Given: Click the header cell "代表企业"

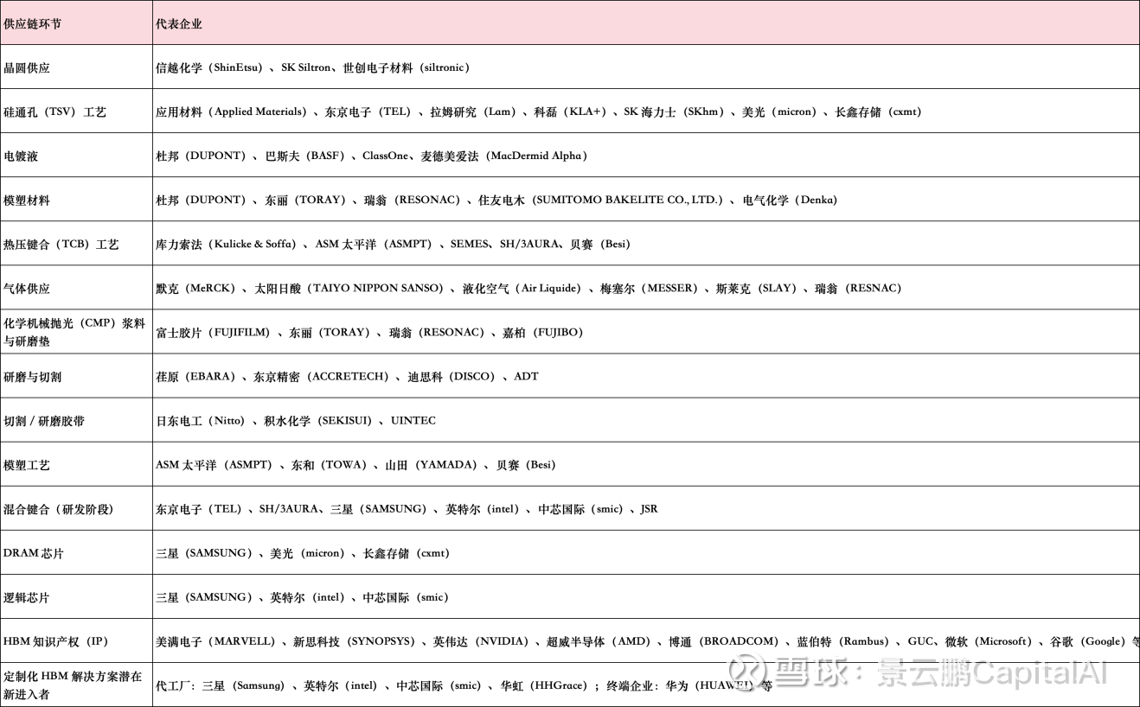Looking at the screenshot, I should (x=179, y=24).
